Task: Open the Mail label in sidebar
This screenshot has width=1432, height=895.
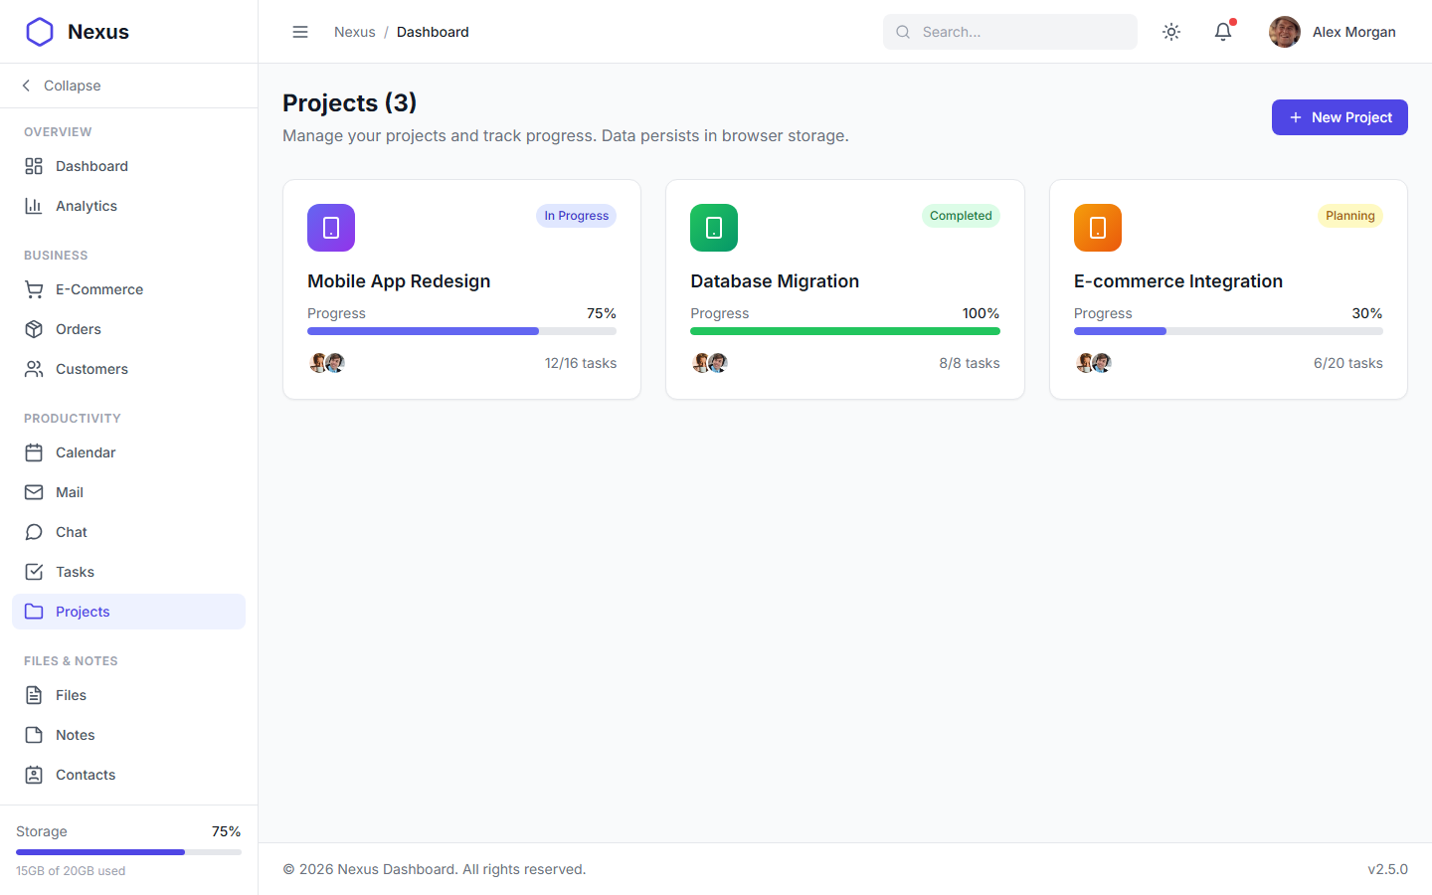Action: pos(70,492)
